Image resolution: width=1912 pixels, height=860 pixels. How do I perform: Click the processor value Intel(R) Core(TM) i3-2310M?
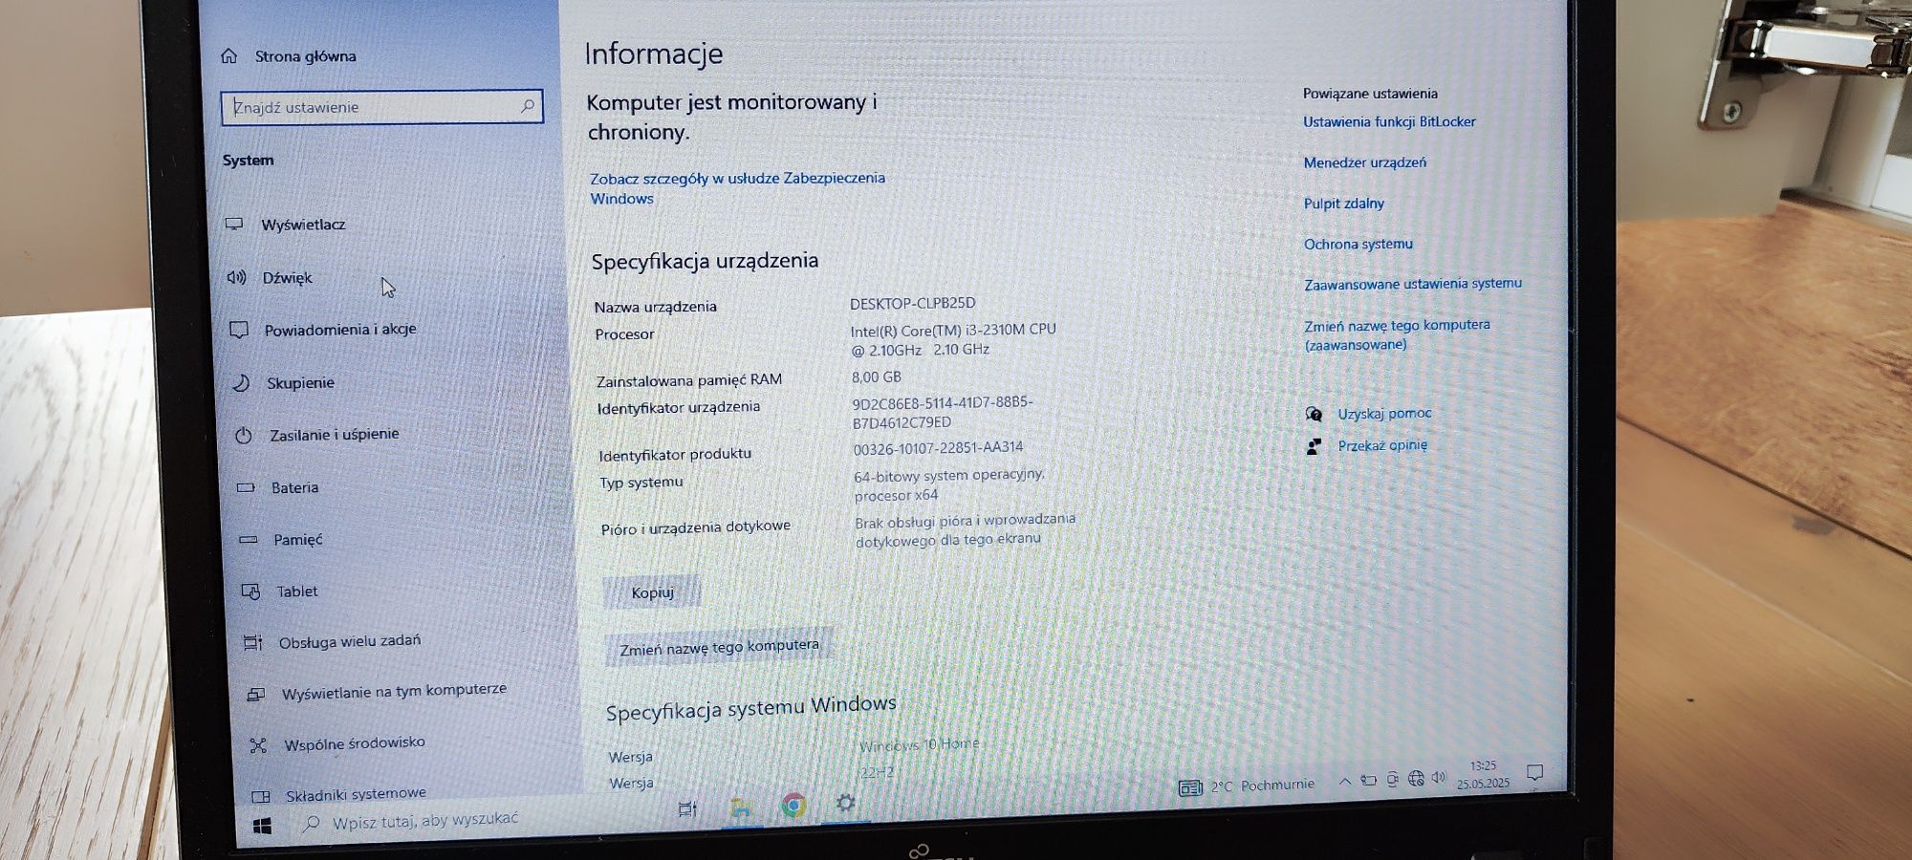click(953, 339)
